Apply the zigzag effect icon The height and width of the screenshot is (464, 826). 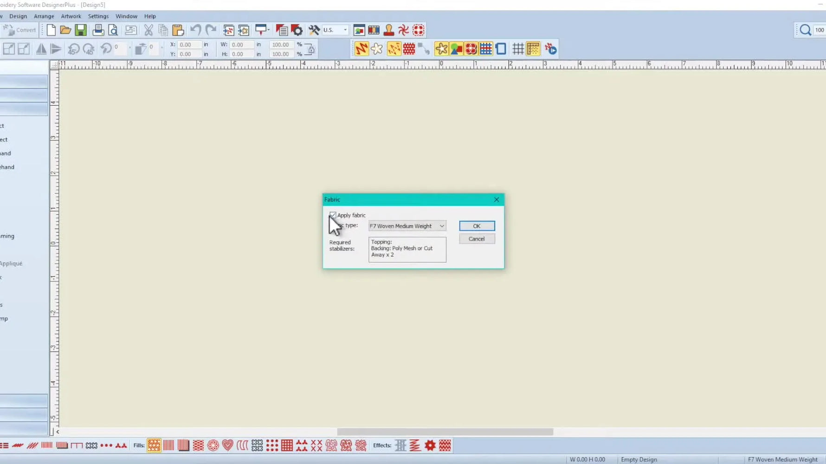pos(414,445)
